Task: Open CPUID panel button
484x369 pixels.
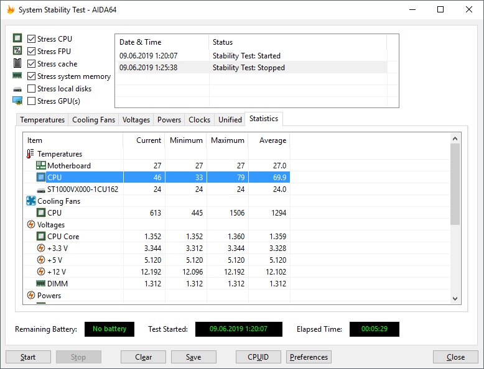Action: pos(258,357)
